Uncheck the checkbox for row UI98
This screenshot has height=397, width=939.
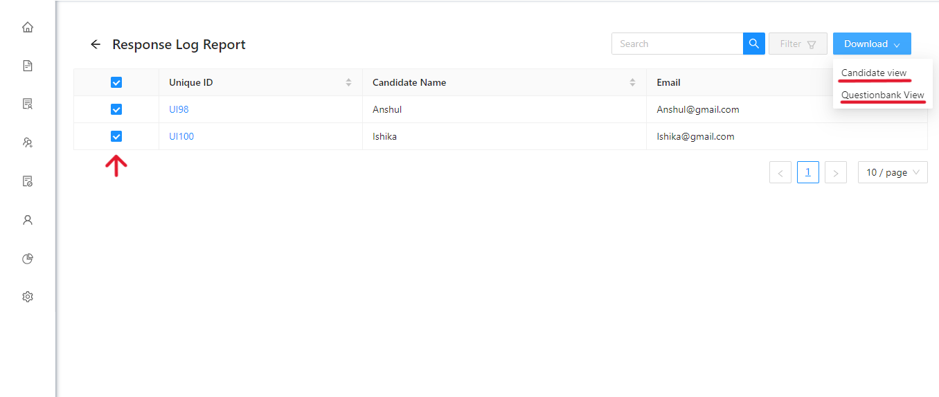(x=116, y=109)
